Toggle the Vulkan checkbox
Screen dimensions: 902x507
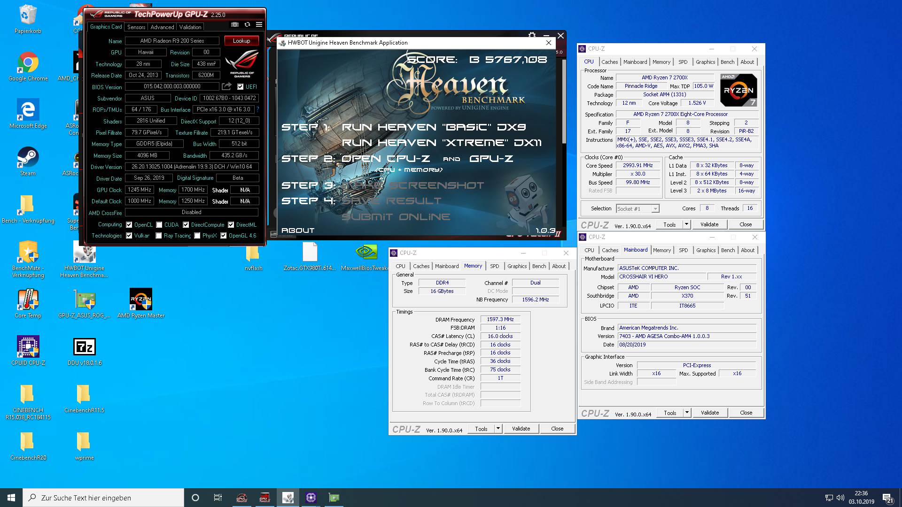click(129, 236)
